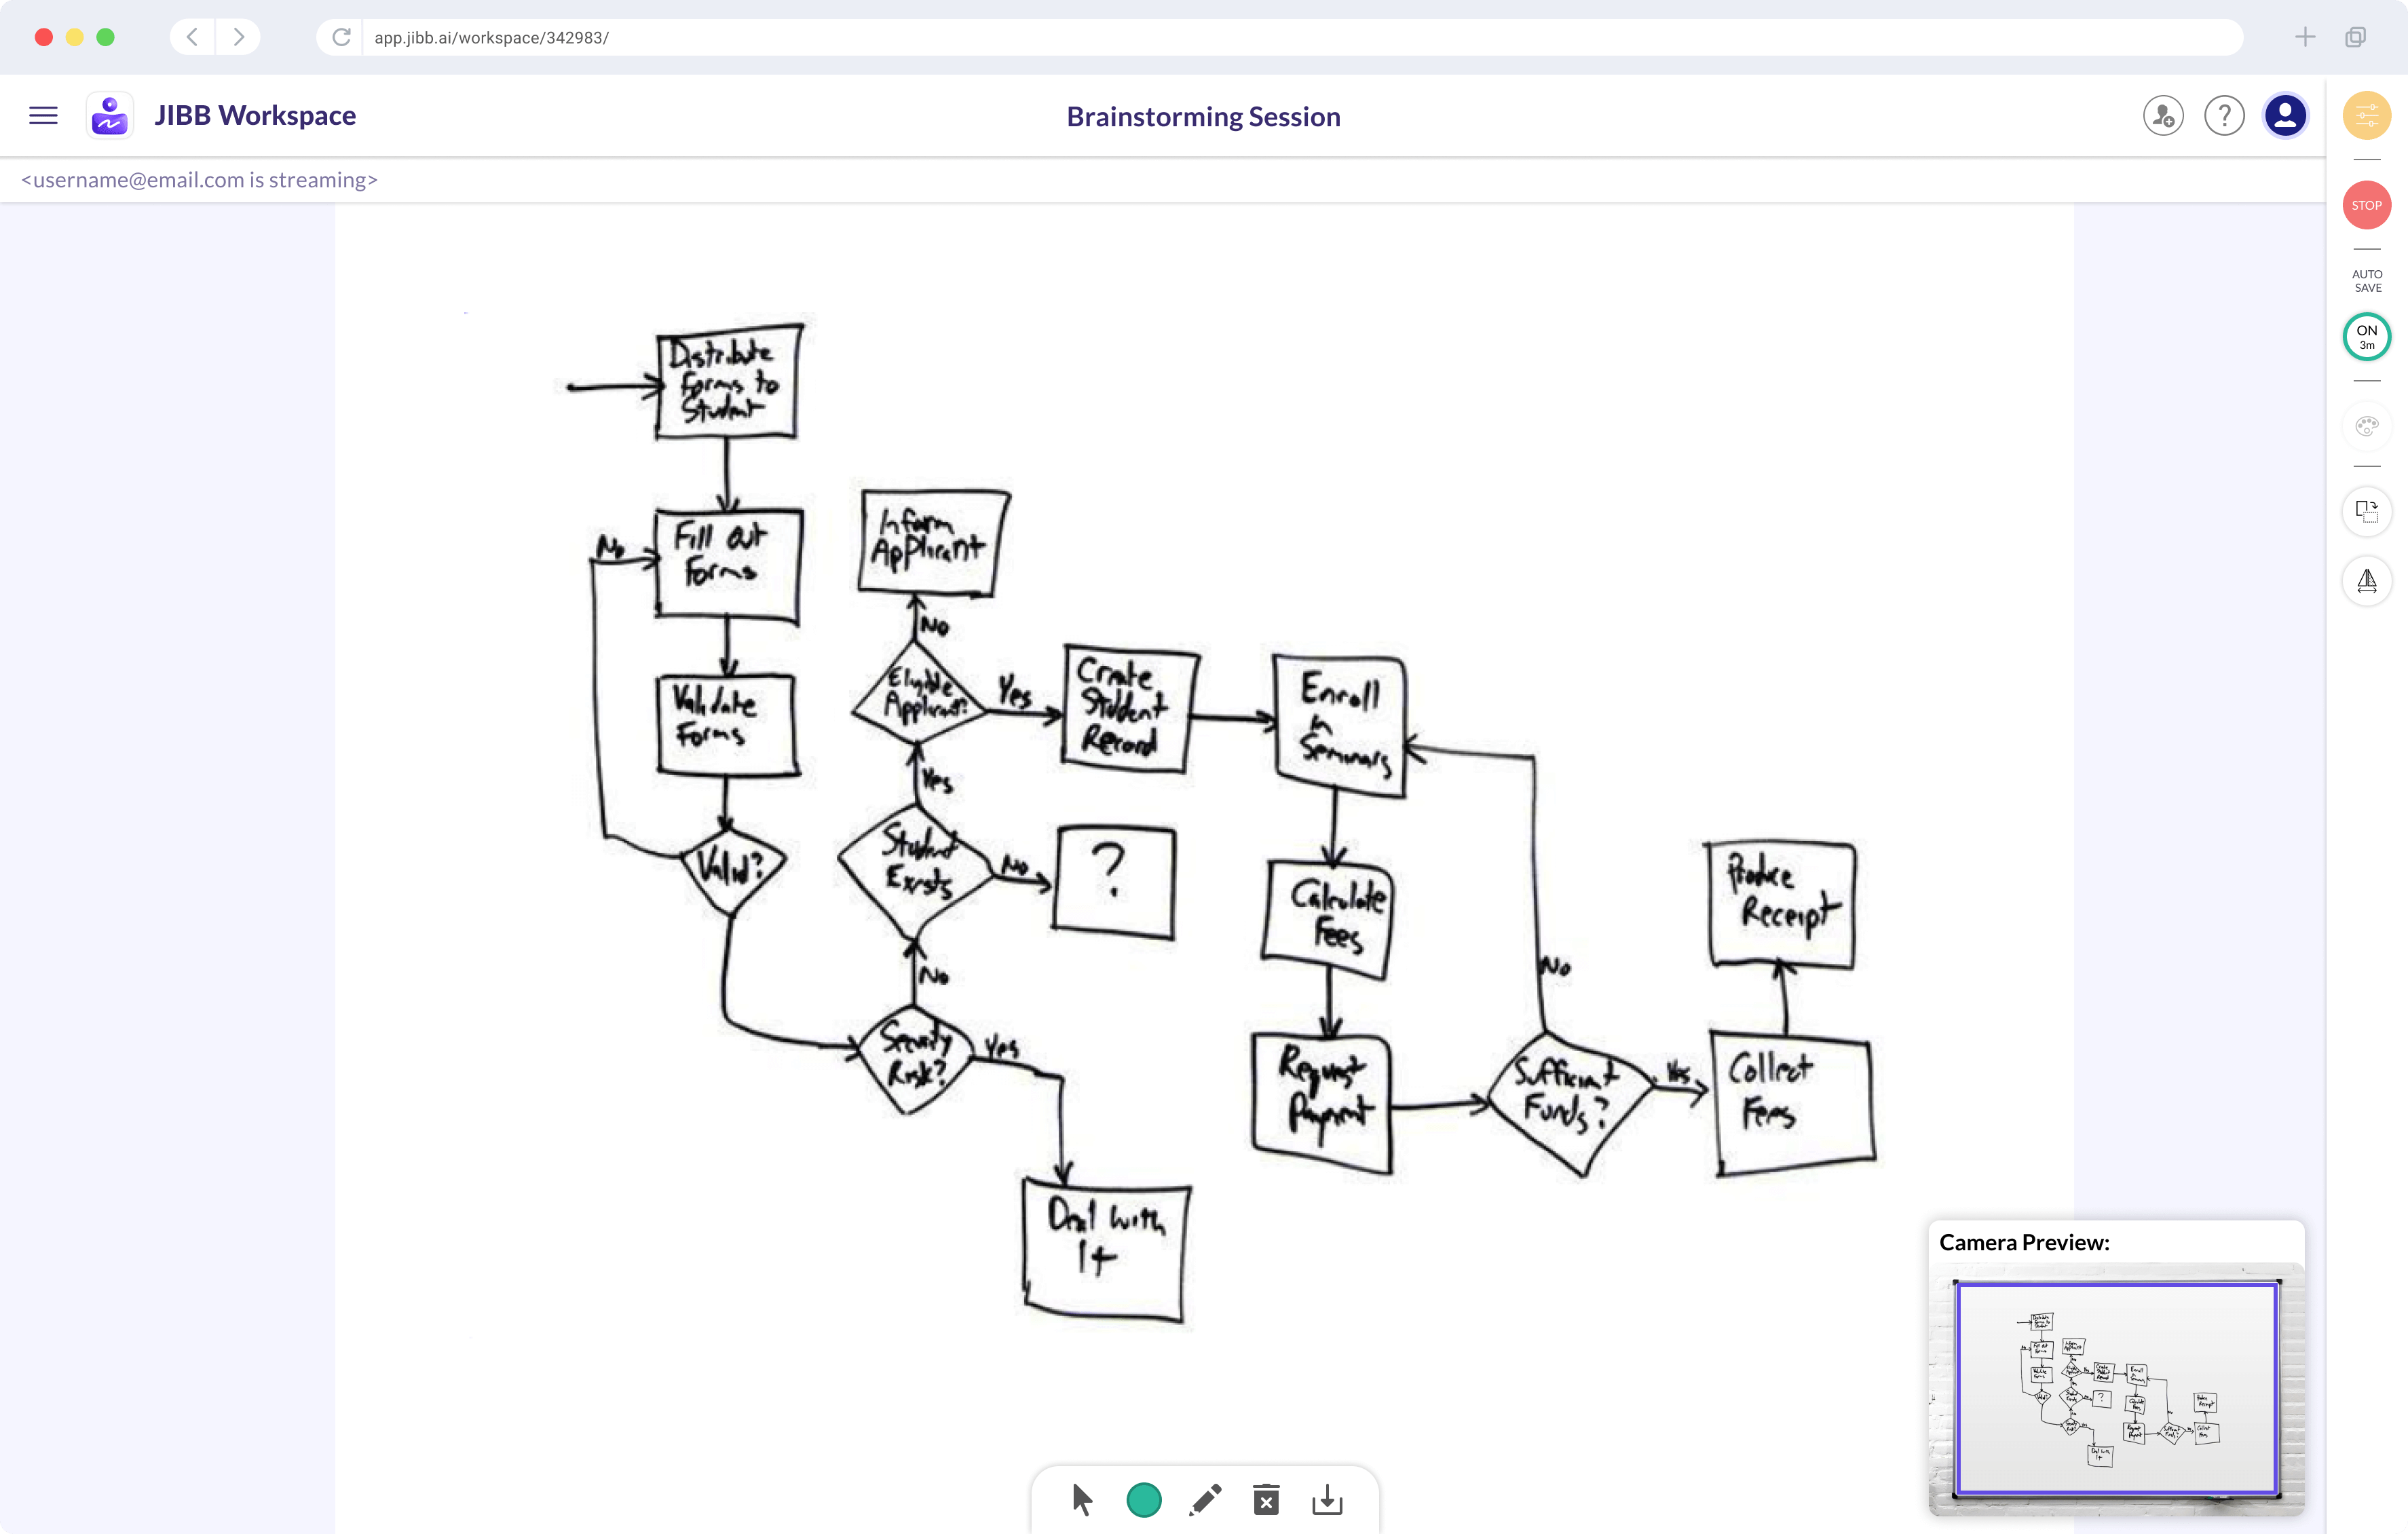Open the color palette tool

tap(2366, 425)
